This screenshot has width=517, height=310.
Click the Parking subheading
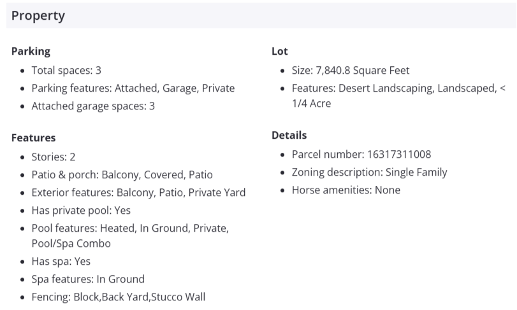coord(31,51)
